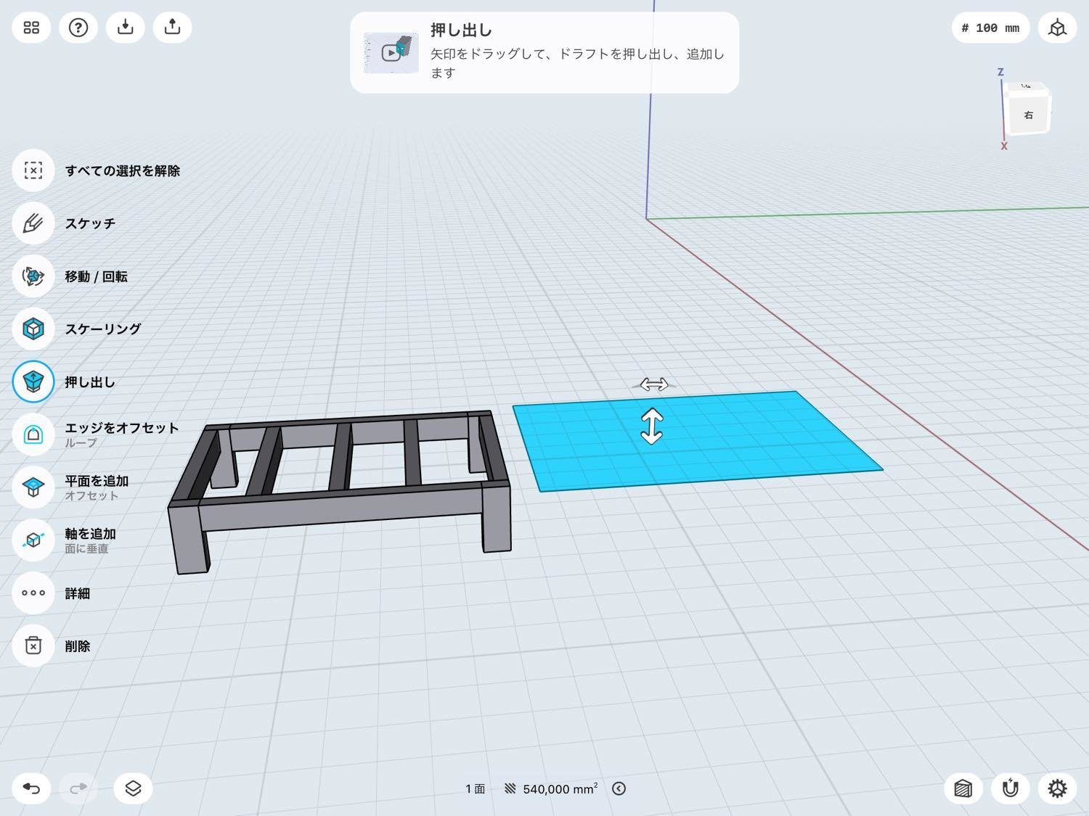Click the エッジをオフセット label
Image resolution: width=1089 pixels, height=816 pixels.
[x=121, y=428]
